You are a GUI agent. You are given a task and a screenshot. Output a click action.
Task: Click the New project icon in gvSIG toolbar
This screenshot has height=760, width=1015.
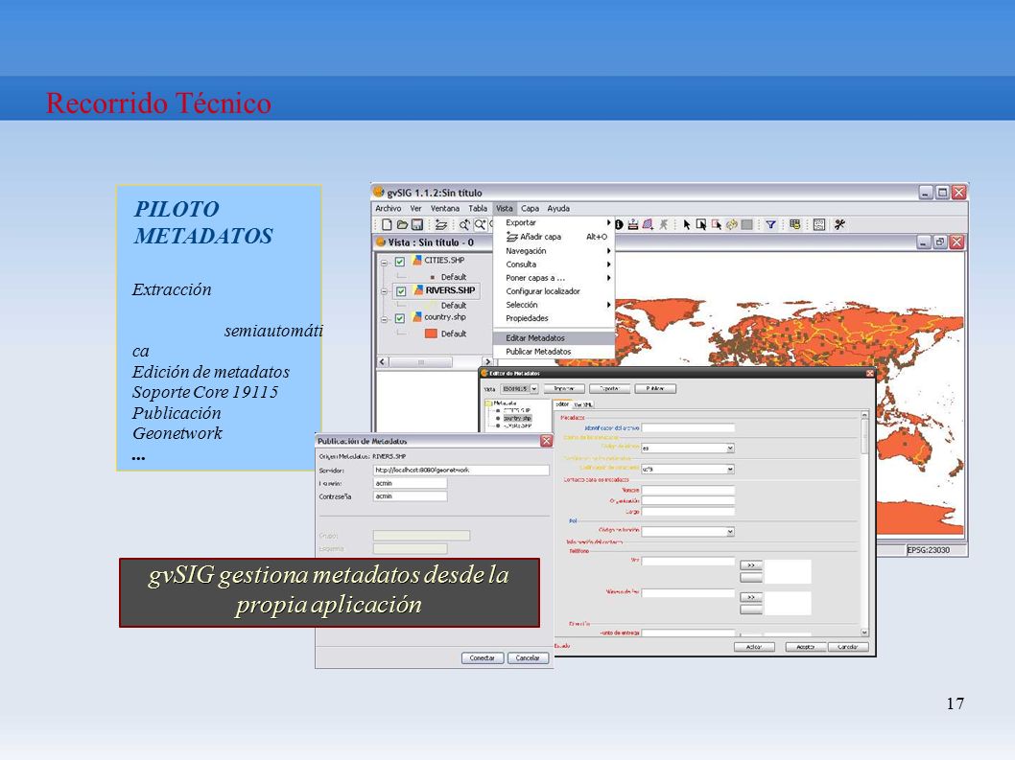click(x=387, y=224)
